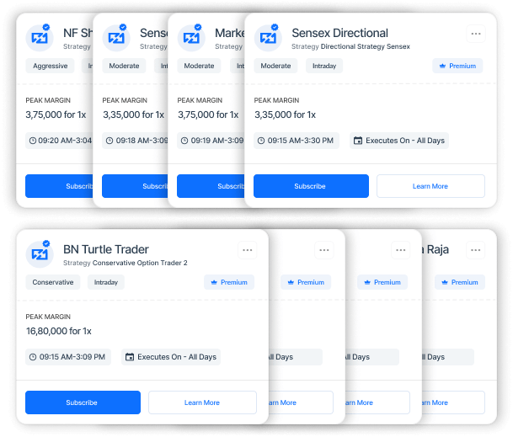This screenshot has height=437, width=513.
Task: Click the 09:15 AM-3:30 PM time chip
Action: click(x=297, y=141)
